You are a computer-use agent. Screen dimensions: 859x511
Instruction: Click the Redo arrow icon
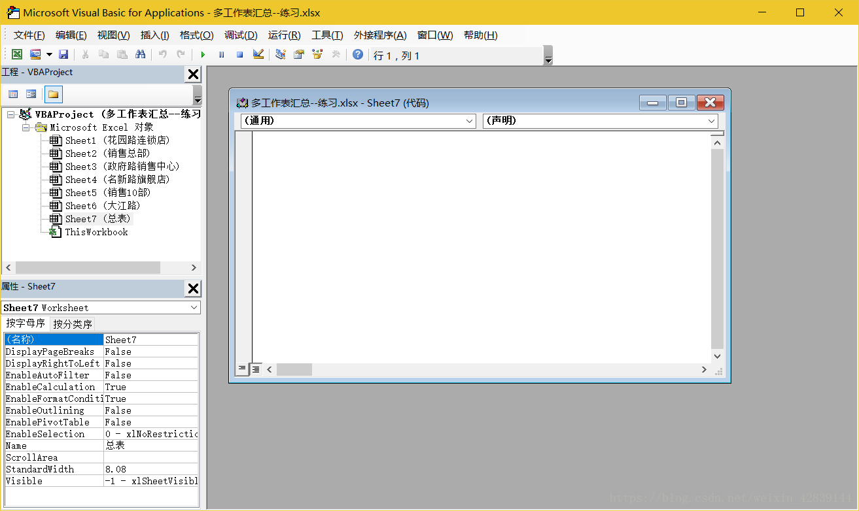181,55
